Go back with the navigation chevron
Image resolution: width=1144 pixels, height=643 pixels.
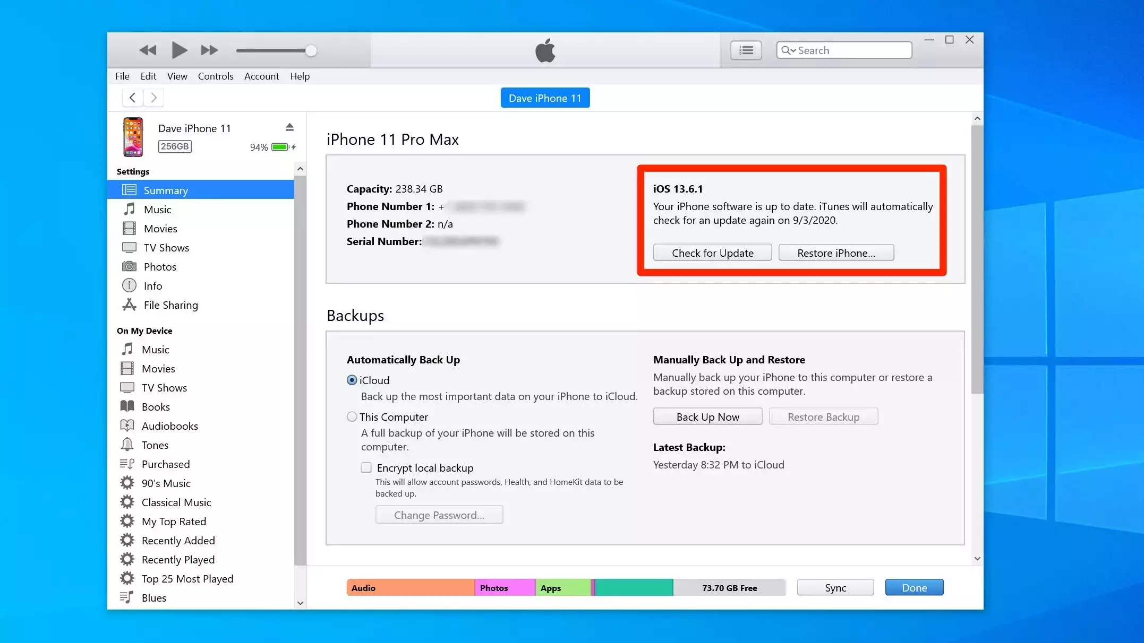click(x=132, y=98)
